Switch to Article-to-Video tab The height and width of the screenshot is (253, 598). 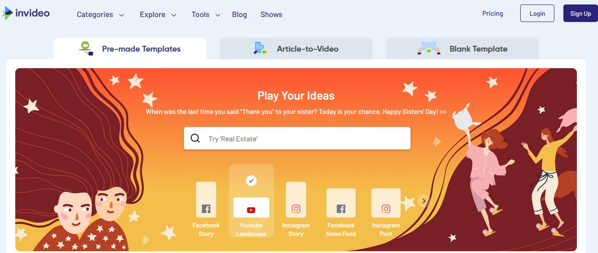pos(296,48)
